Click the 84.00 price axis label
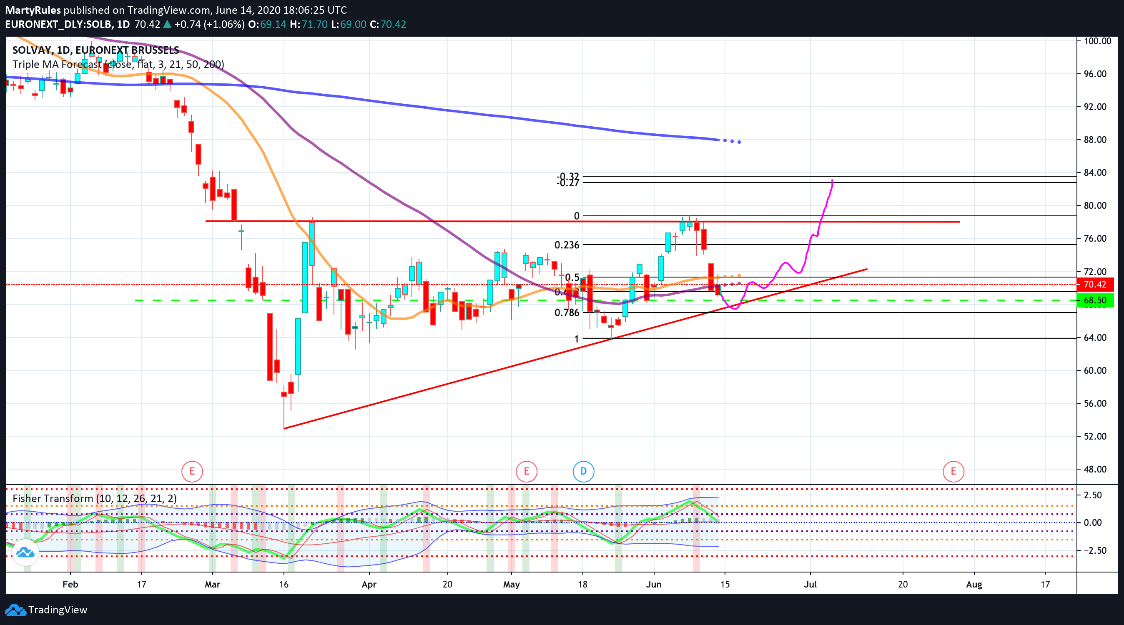 coord(1095,172)
